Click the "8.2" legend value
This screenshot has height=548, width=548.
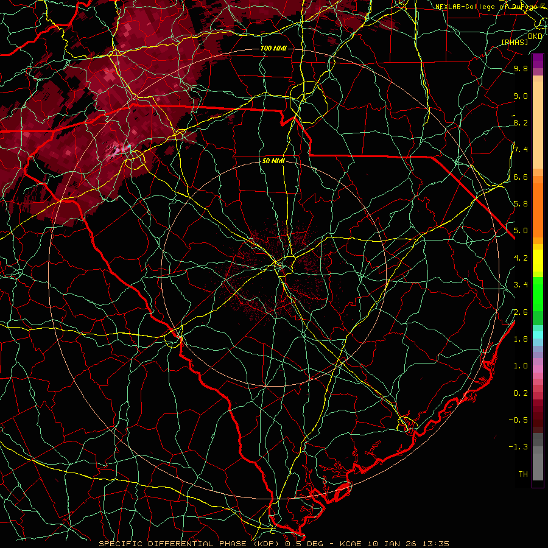521,123
